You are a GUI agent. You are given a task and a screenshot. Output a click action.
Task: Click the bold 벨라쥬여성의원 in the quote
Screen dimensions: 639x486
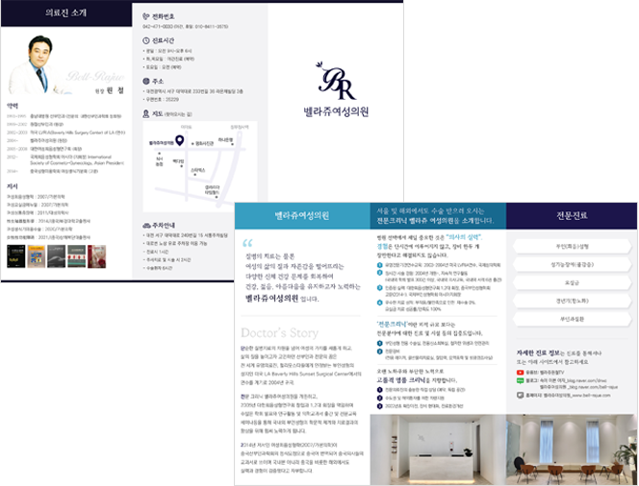(x=271, y=298)
